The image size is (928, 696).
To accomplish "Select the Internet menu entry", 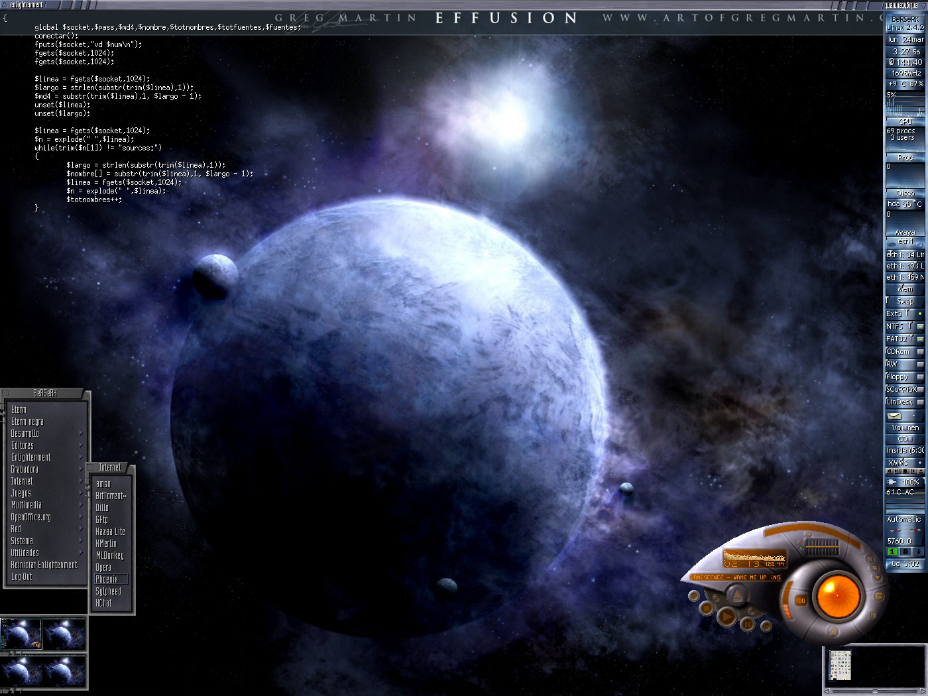I will (x=46, y=481).
